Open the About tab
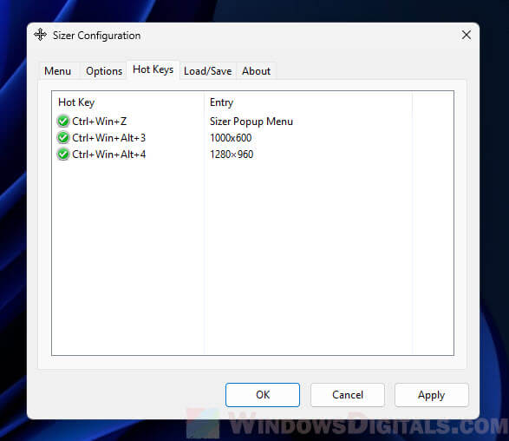 pyautogui.click(x=256, y=71)
